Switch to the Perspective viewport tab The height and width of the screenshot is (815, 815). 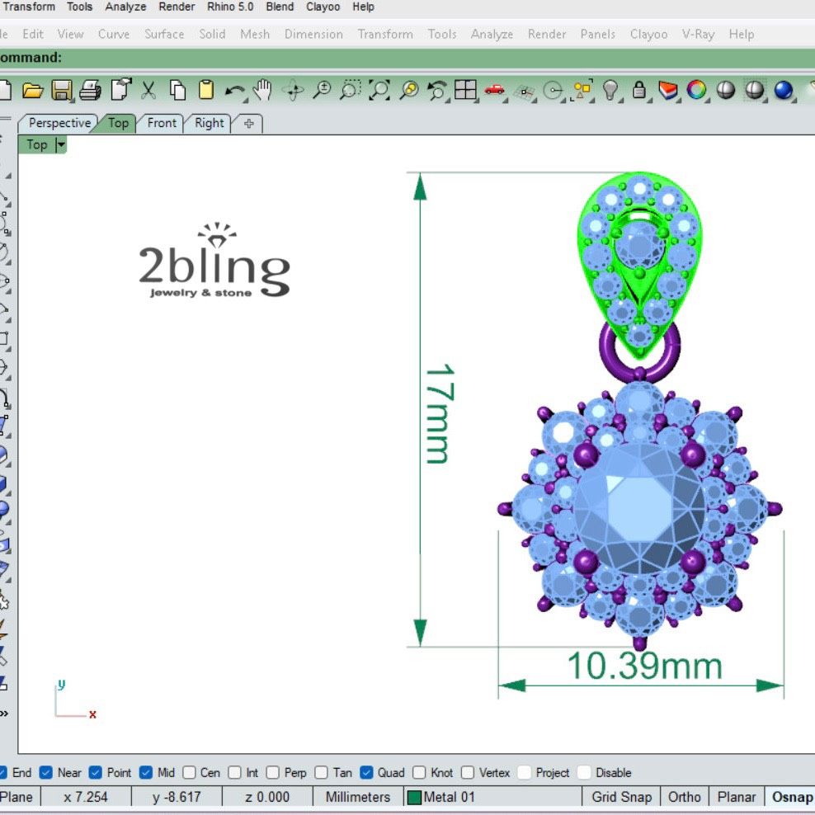point(59,123)
